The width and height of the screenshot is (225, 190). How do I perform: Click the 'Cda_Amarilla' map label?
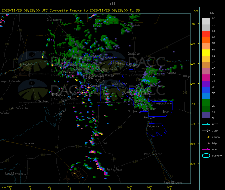point(19,108)
